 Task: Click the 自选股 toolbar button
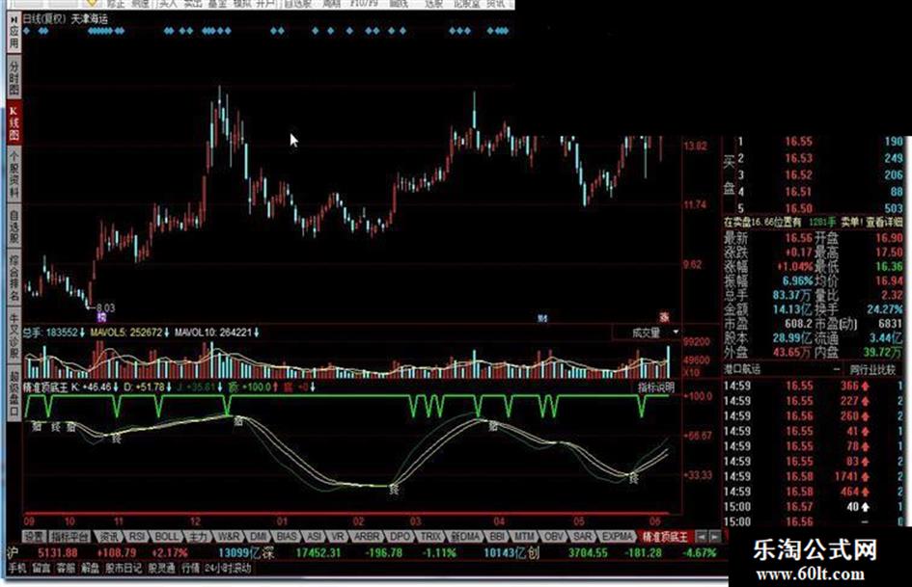pyautogui.click(x=299, y=4)
